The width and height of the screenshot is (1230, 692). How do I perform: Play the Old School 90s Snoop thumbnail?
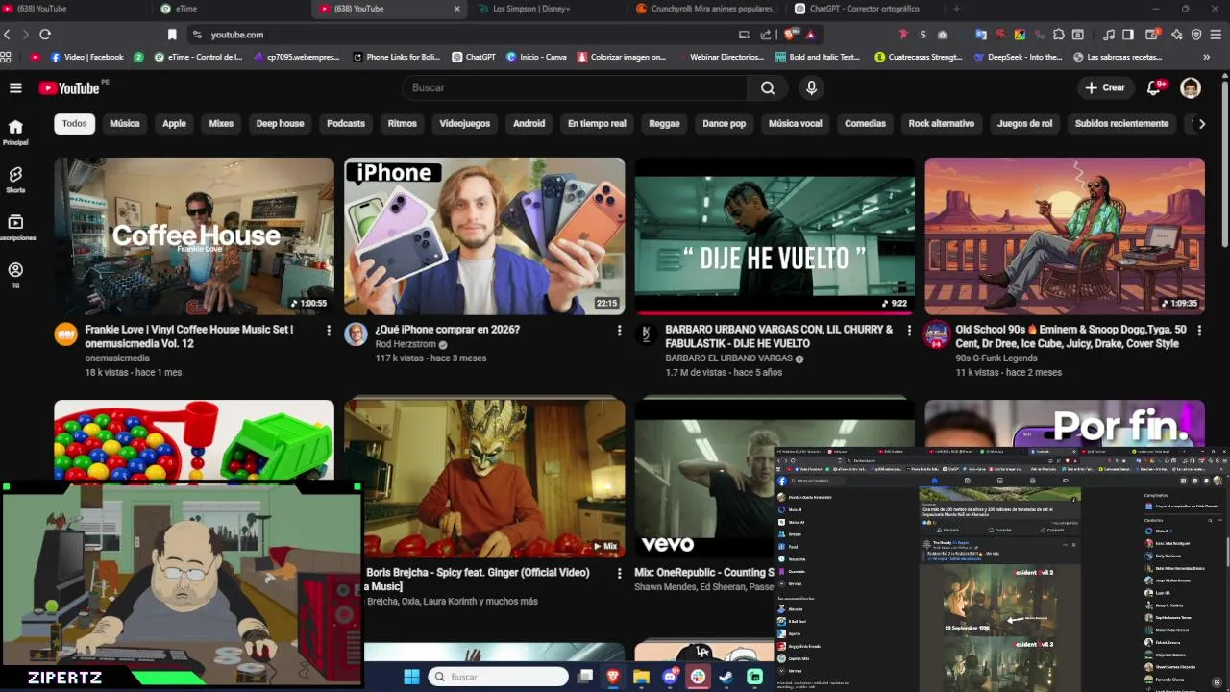[x=1065, y=236]
